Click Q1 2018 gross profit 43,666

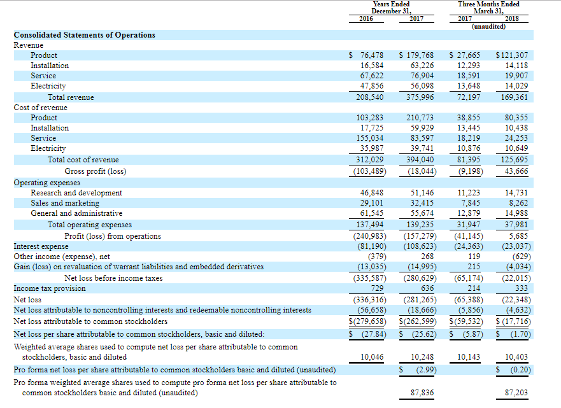[516, 171]
